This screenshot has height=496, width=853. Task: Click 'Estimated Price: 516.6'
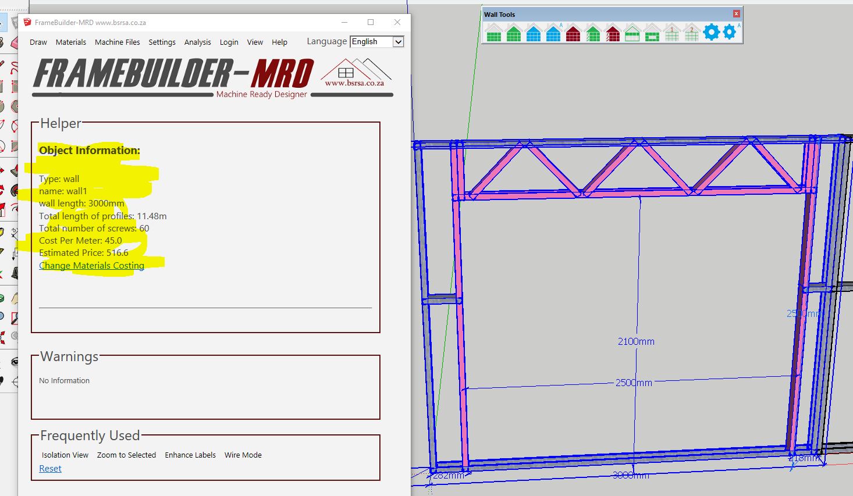tap(84, 253)
